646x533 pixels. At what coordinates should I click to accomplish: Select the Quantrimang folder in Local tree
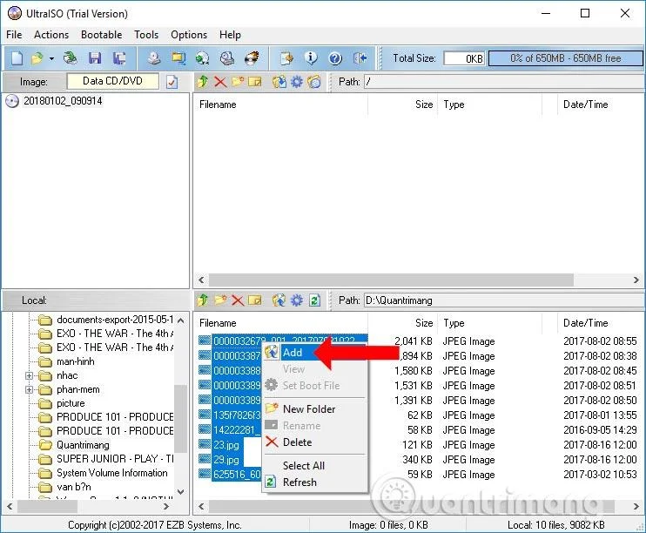point(83,445)
